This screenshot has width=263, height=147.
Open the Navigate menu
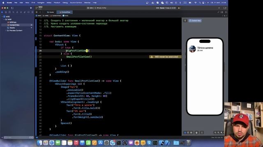[41, 3]
